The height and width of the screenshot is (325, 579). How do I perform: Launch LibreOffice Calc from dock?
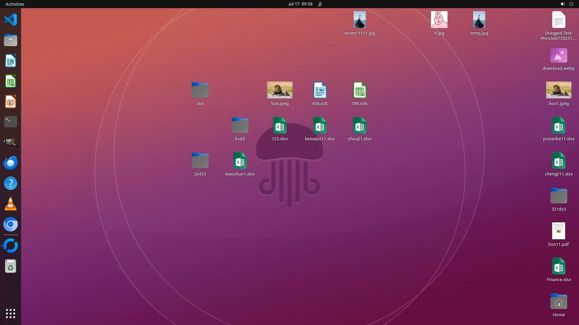(x=11, y=81)
